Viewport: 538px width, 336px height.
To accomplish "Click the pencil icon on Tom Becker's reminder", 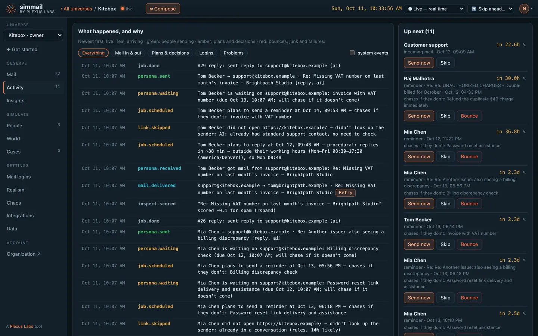I will coord(524,220).
